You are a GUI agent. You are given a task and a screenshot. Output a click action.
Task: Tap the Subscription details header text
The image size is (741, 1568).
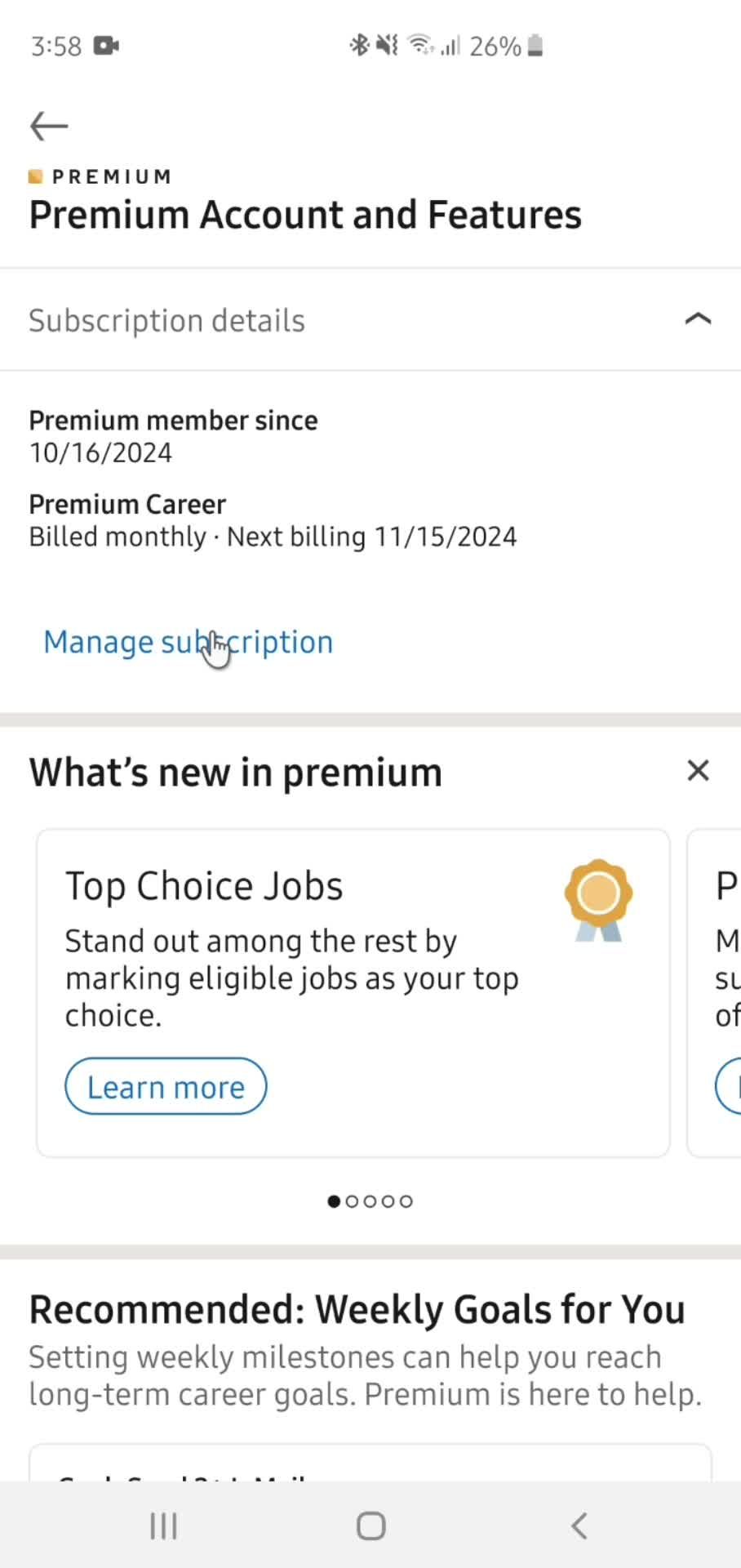click(166, 321)
